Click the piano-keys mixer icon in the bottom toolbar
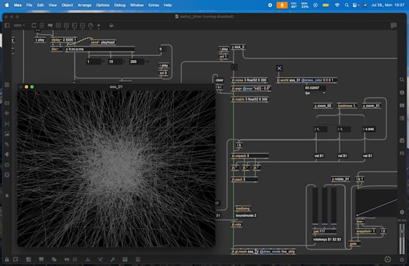Screen dimensions: 409x266 click(125, 259)
